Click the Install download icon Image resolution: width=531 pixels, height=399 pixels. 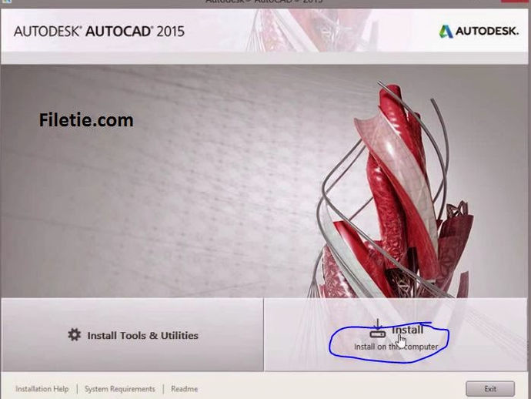378,329
